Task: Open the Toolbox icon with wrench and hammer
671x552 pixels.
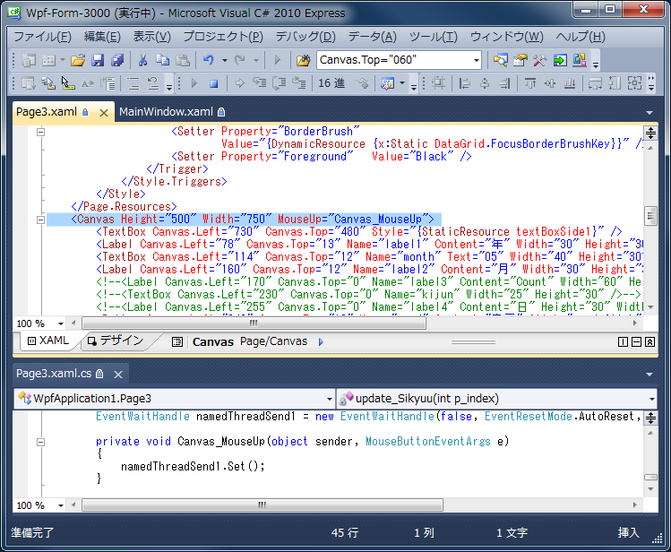Action: point(539,60)
